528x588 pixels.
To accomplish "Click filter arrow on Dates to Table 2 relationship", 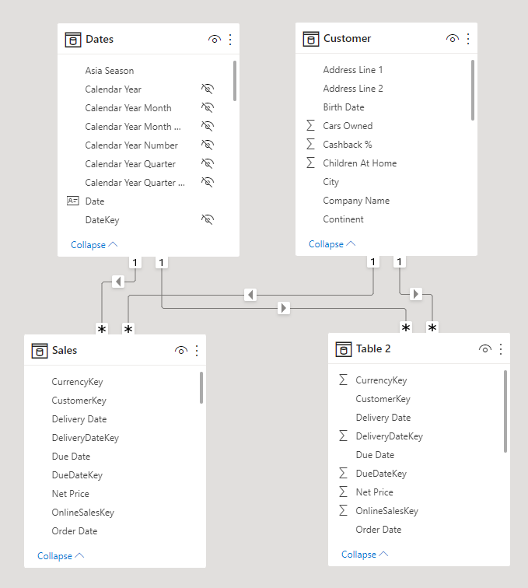I will [x=284, y=308].
